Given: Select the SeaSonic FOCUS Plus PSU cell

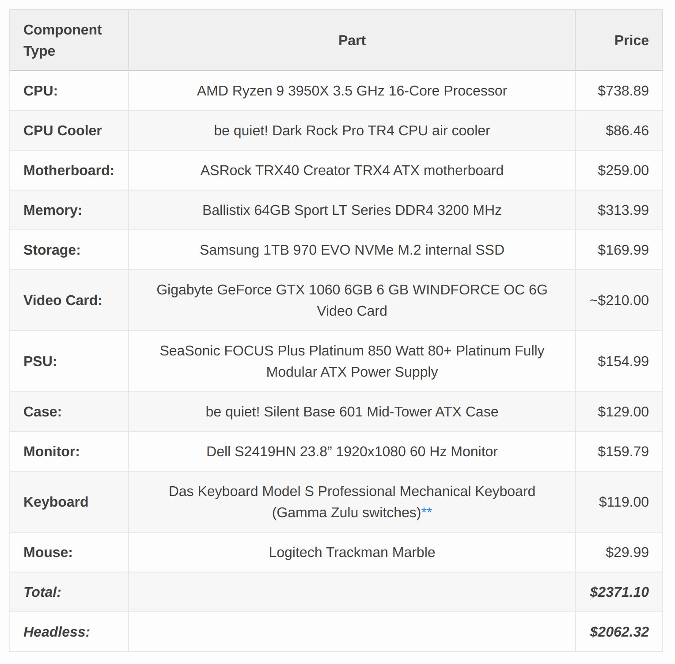Looking at the screenshot, I should (352, 361).
